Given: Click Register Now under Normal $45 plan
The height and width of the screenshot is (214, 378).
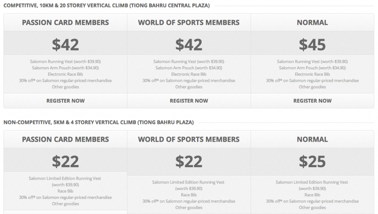Looking at the screenshot, I should [312, 101].
